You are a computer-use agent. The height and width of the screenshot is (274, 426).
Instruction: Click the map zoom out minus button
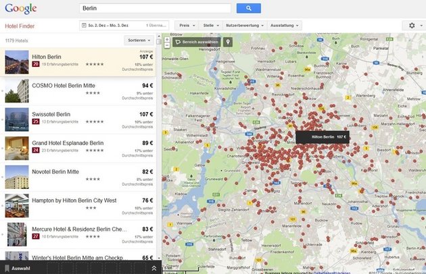click(167, 47)
